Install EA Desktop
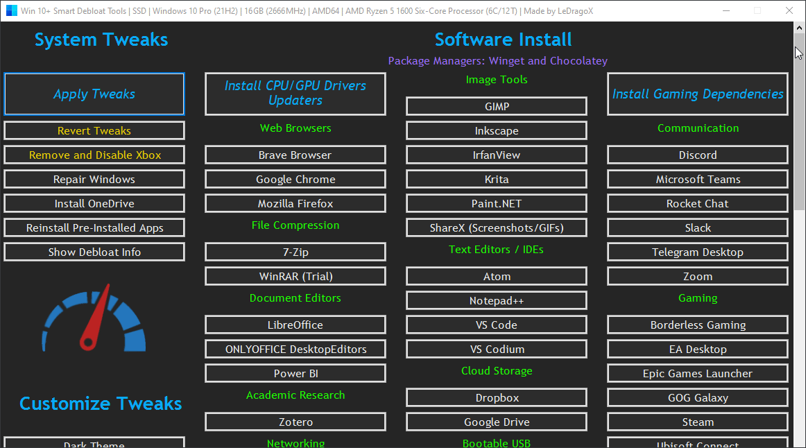Image resolution: width=806 pixels, height=448 pixels. 698,349
